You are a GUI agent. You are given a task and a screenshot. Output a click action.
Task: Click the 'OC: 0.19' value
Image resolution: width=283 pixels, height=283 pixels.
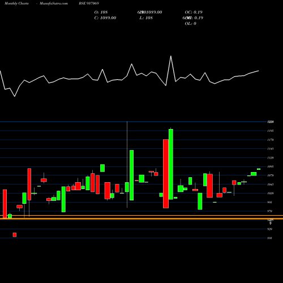[194, 12]
